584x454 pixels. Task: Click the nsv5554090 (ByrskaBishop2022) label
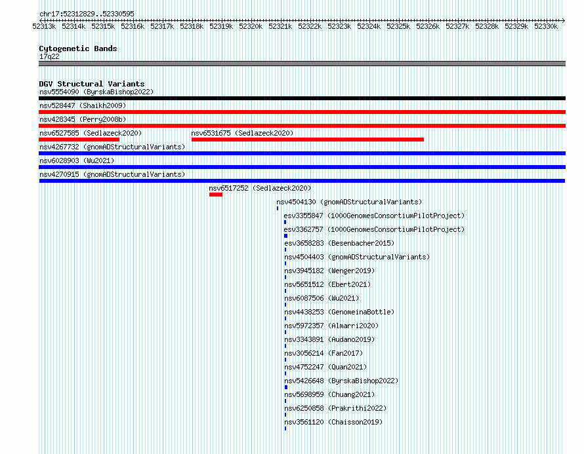coord(96,92)
